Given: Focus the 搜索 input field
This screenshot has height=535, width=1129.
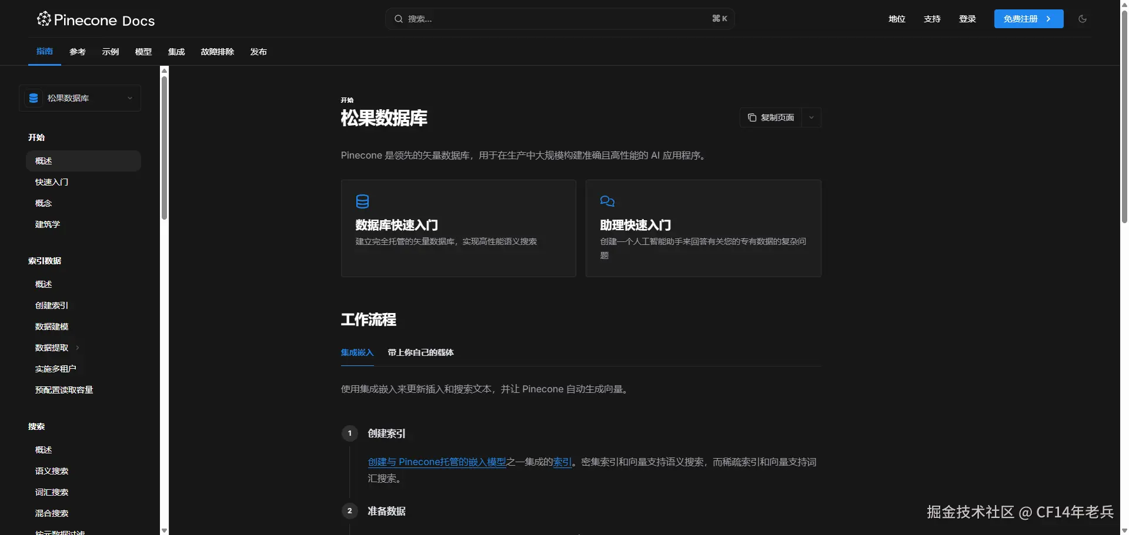Looking at the screenshot, I should click(560, 19).
